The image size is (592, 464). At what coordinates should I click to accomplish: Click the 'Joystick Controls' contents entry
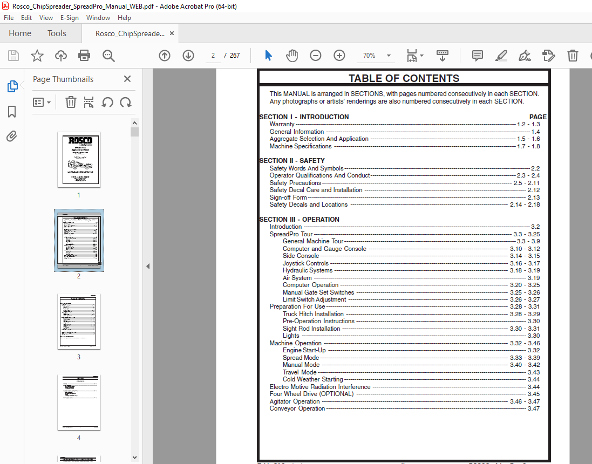click(306, 263)
